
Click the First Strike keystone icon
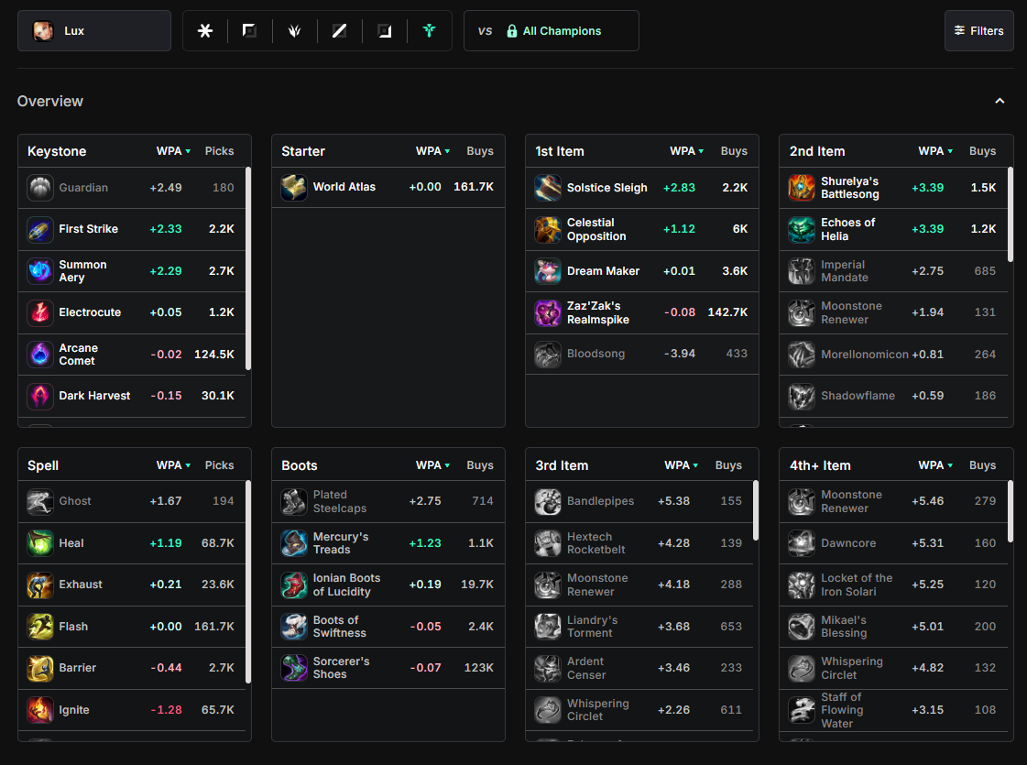[40, 229]
